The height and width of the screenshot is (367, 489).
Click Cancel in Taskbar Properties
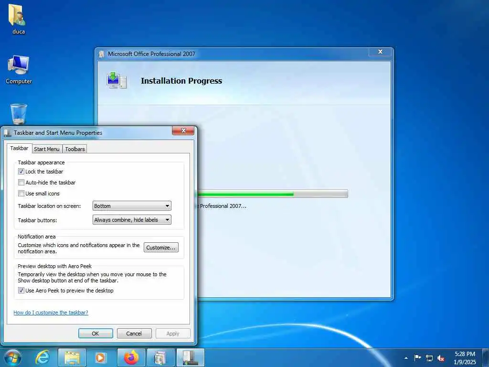[134, 333]
